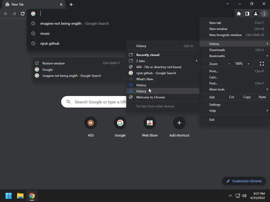
Task: Open the Google shortcut tile
Action: click(120, 127)
